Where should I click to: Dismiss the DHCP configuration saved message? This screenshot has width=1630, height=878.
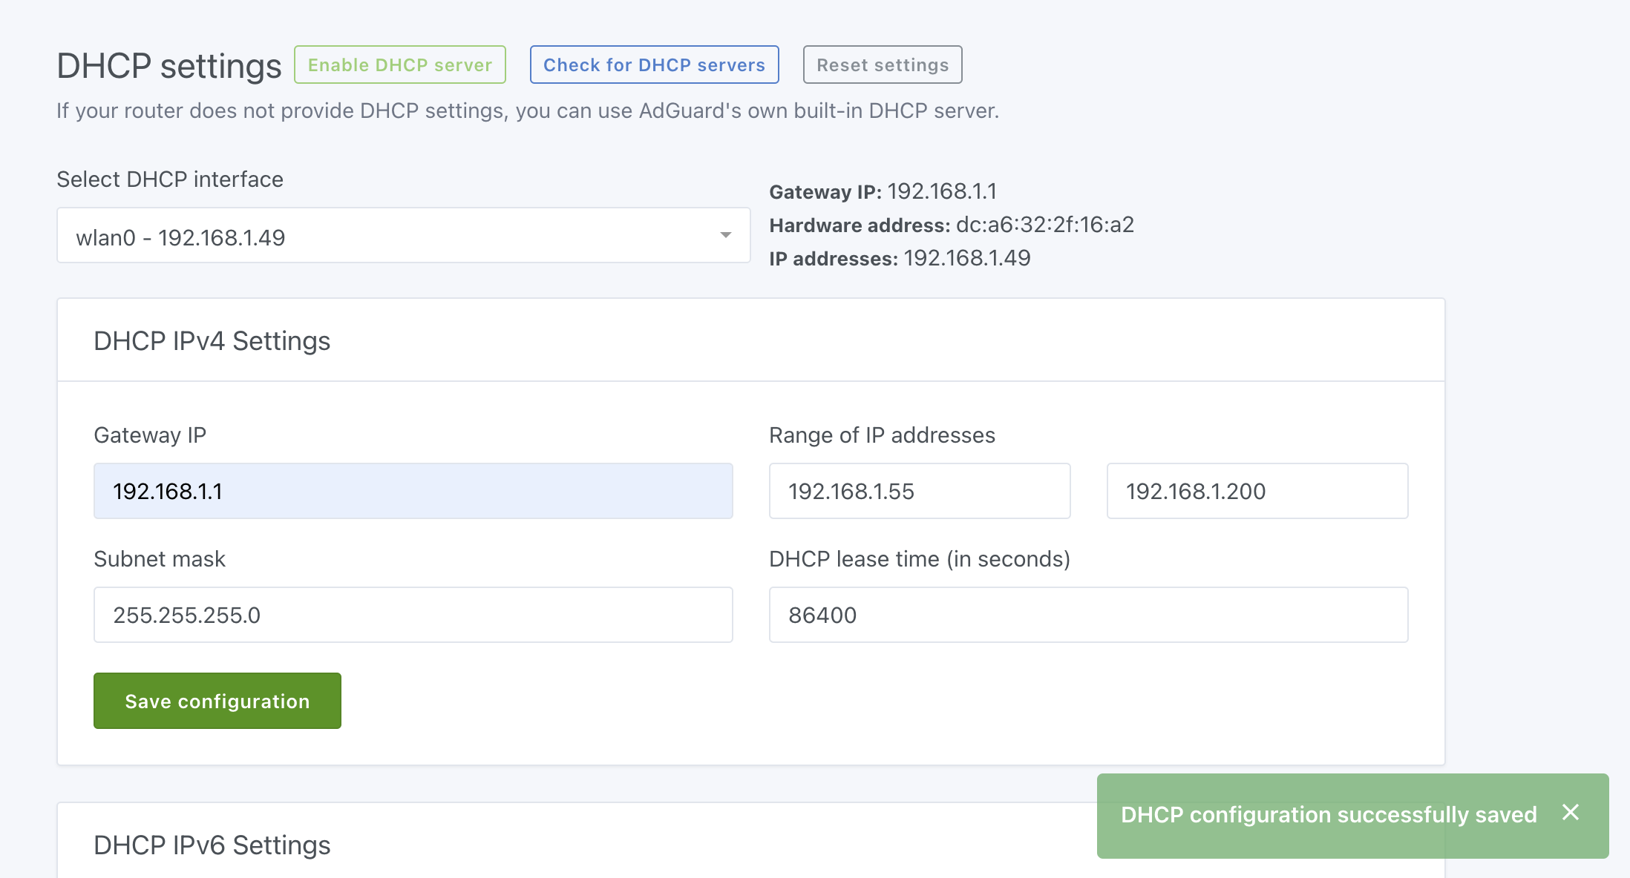pos(1571,813)
